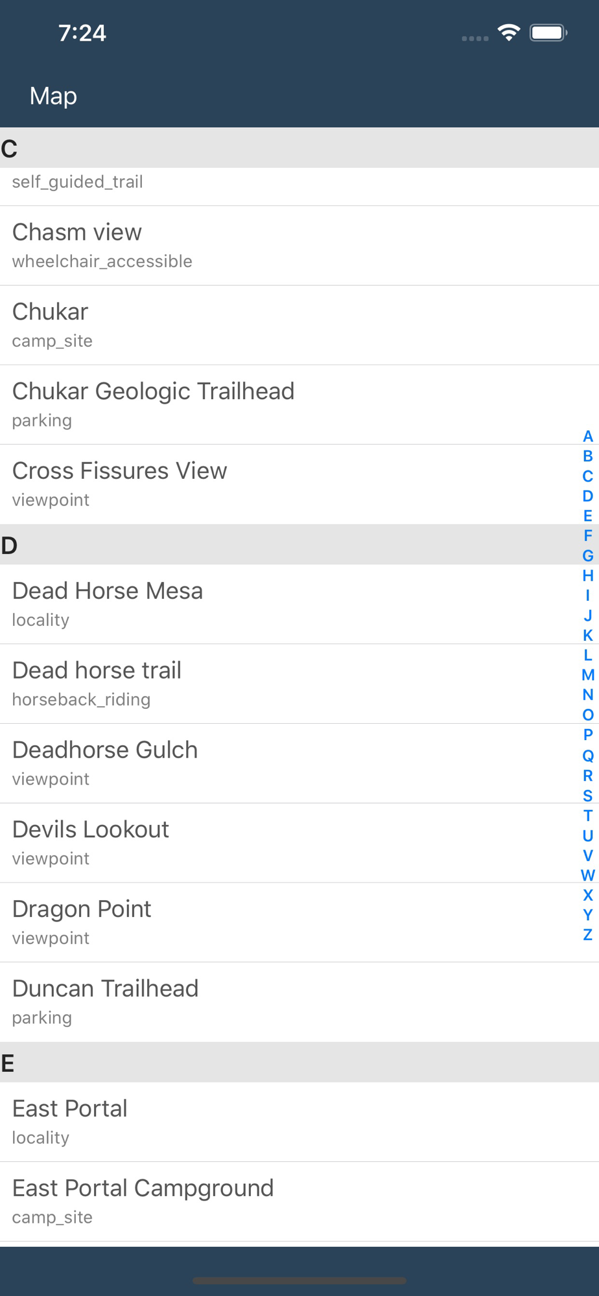Tap the Map back button
Screen dimensions: 599x1296
coord(53,96)
